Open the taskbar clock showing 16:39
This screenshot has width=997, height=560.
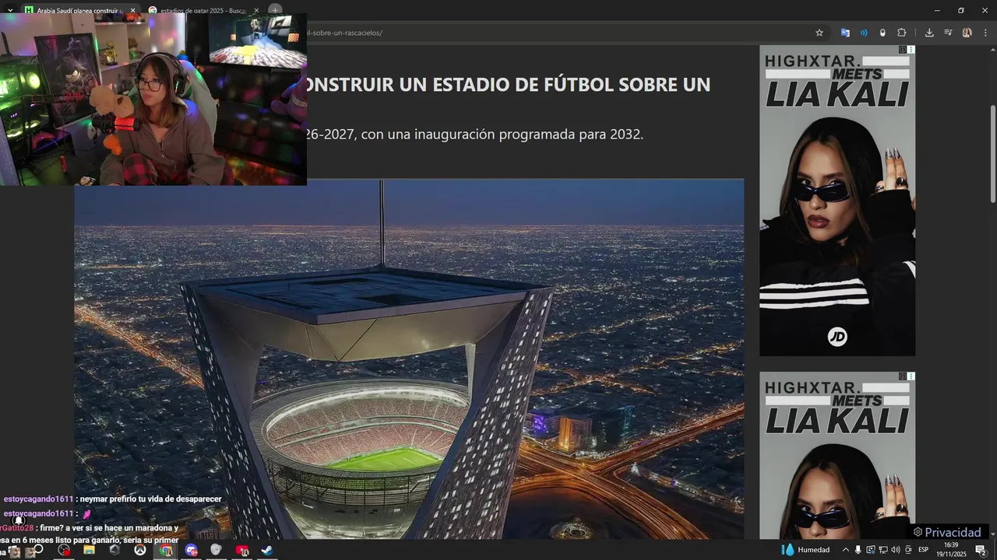[x=951, y=550]
